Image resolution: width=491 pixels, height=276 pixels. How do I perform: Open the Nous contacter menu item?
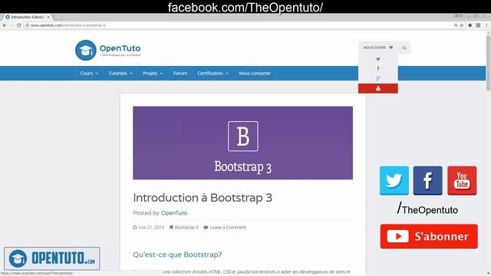[x=255, y=74]
